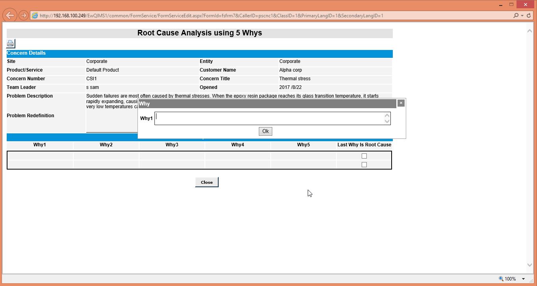Screen dimensions: 537x286
Task: Click the Thermal stress concern title value
Action: tap(295, 79)
